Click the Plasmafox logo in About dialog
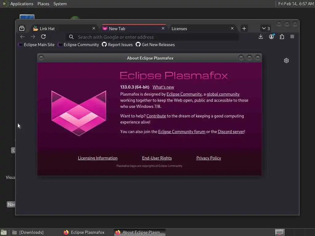 coord(78,113)
